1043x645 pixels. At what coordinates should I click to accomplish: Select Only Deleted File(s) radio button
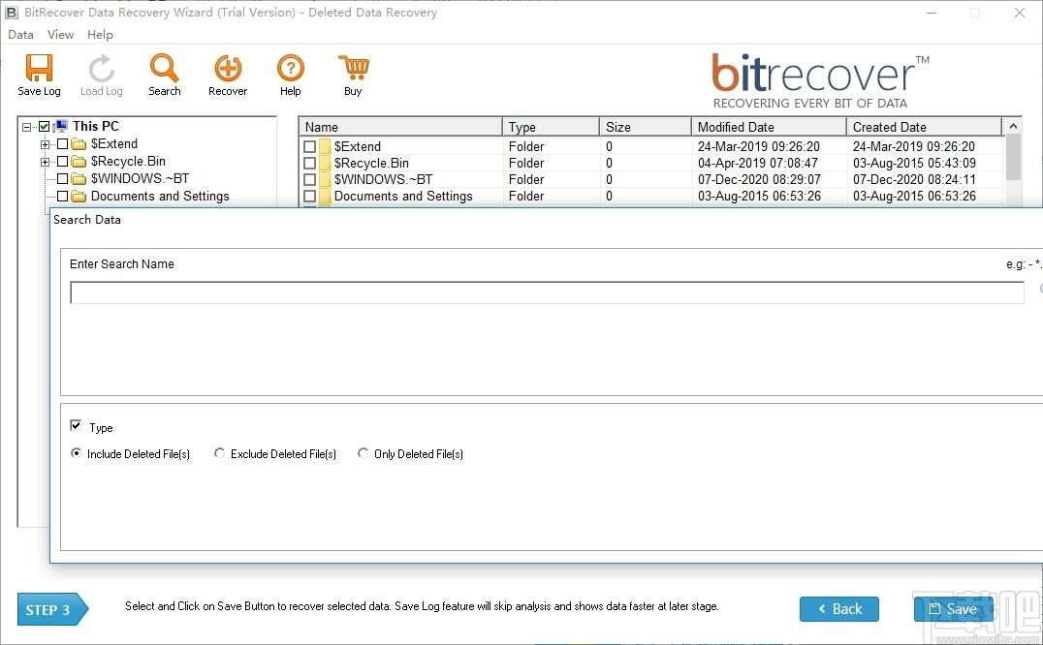click(363, 453)
